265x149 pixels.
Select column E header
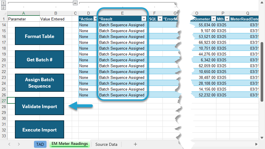pyautogui.click(x=122, y=13)
